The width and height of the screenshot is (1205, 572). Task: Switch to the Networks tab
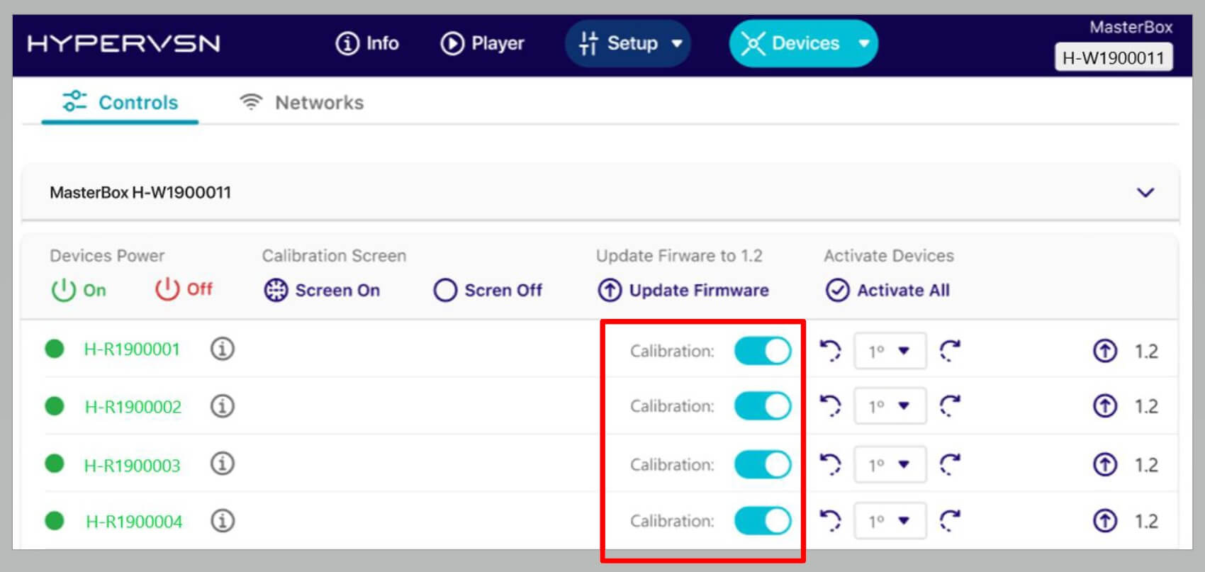tap(302, 103)
